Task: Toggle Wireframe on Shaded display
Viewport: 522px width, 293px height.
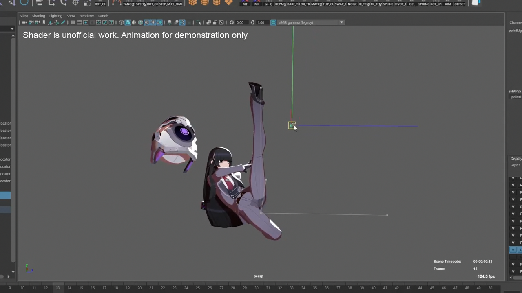Action: [x=140, y=22]
